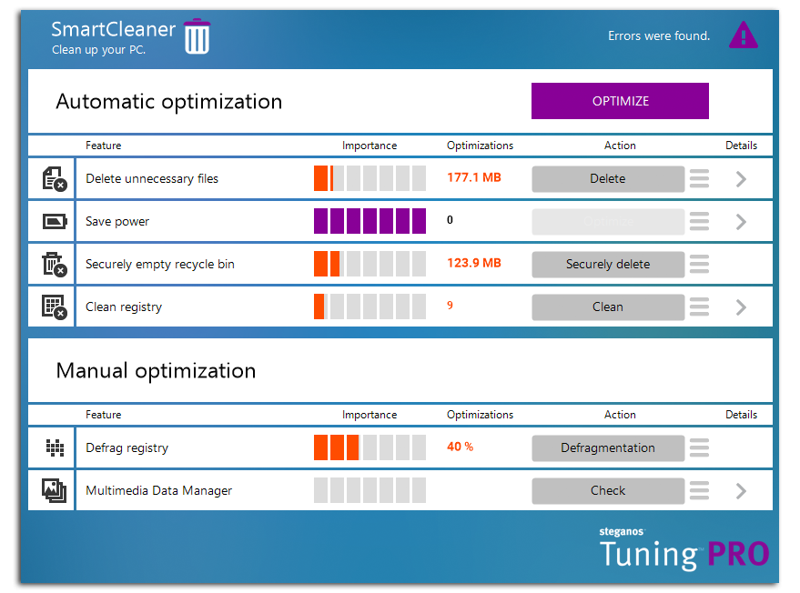Click the Defrag registry blocks icon
800x593 pixels.
[x=55, y=447]
